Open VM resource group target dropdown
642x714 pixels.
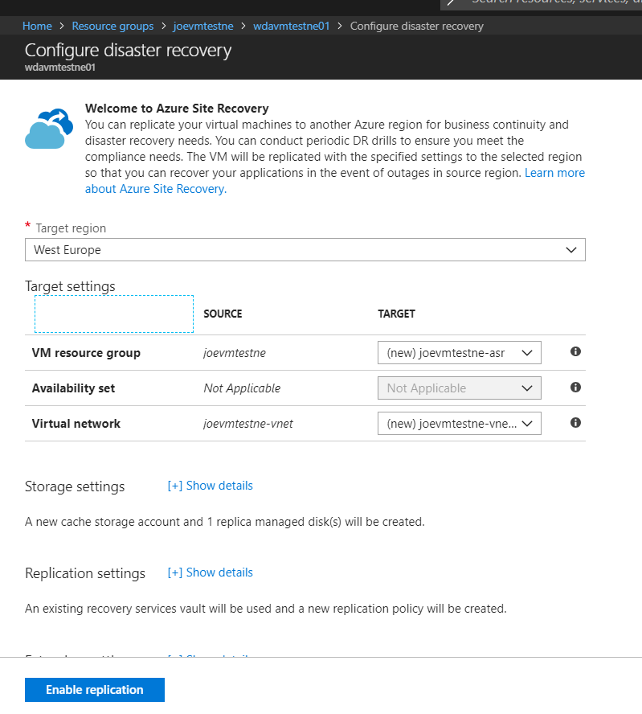click(x=459, y=353)
